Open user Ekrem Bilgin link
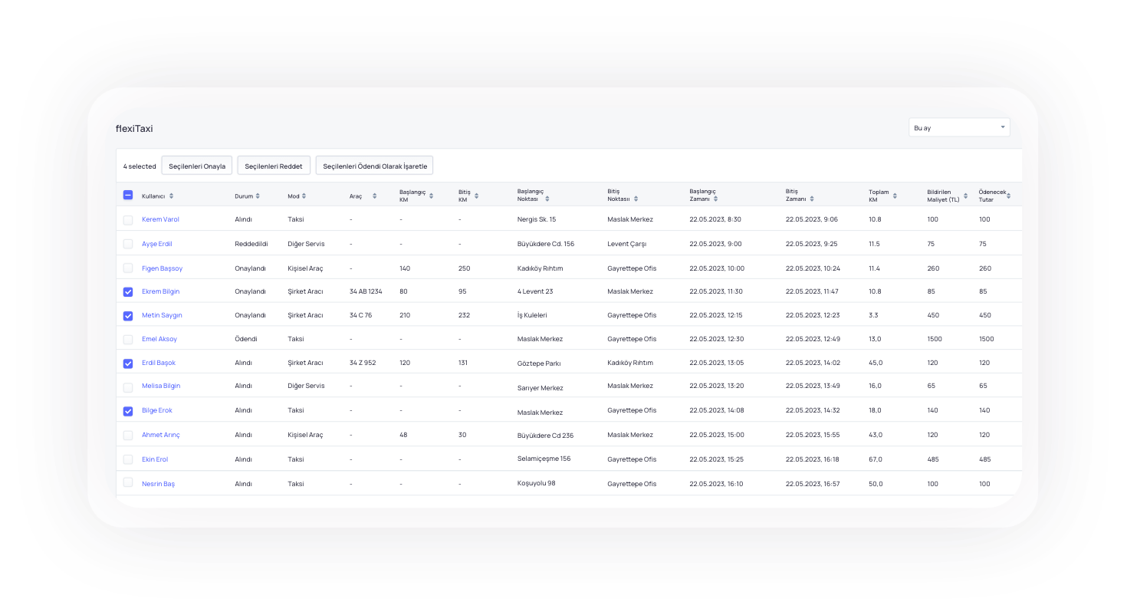This screenshot has width=1127, height=615. coord(160,291)
